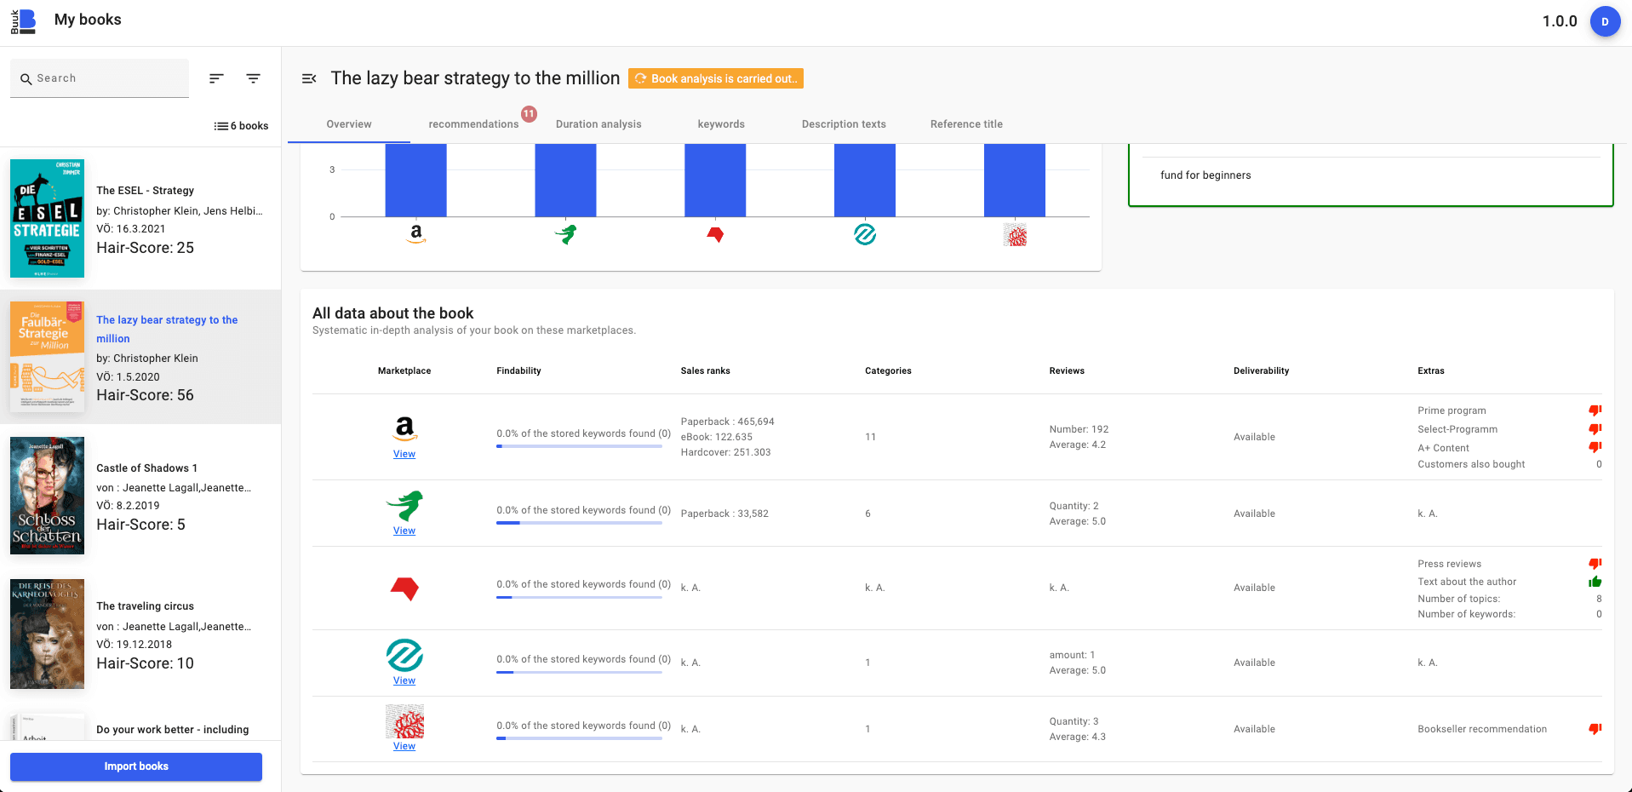This screenshot has height=792, width=1632.
Task: Click the 6 books list icon
Action: click(x=220, y=126)
